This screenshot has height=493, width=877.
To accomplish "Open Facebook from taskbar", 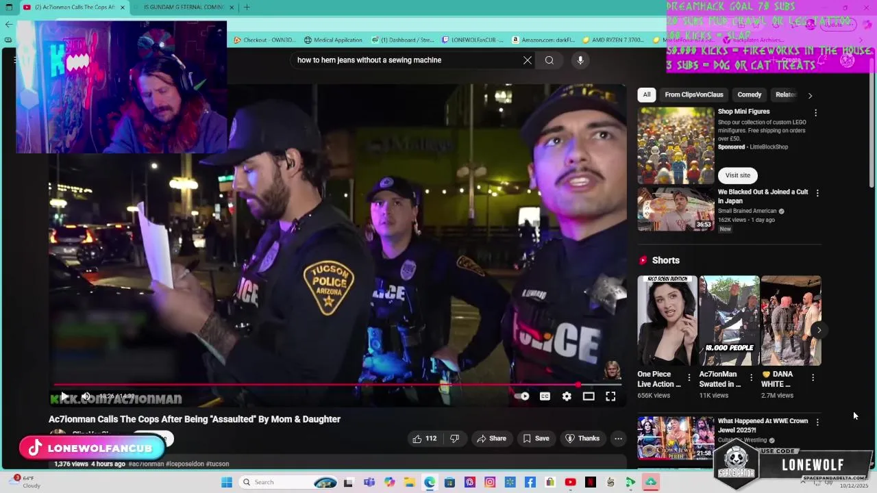I will point(530,482).
